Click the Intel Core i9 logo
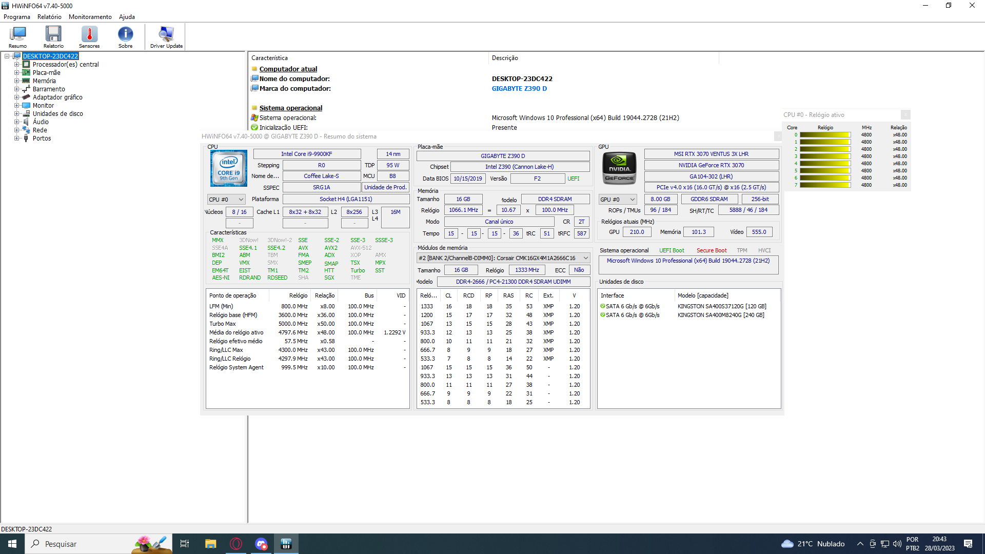The image size is (985, 554). click(x=228, y=168)
